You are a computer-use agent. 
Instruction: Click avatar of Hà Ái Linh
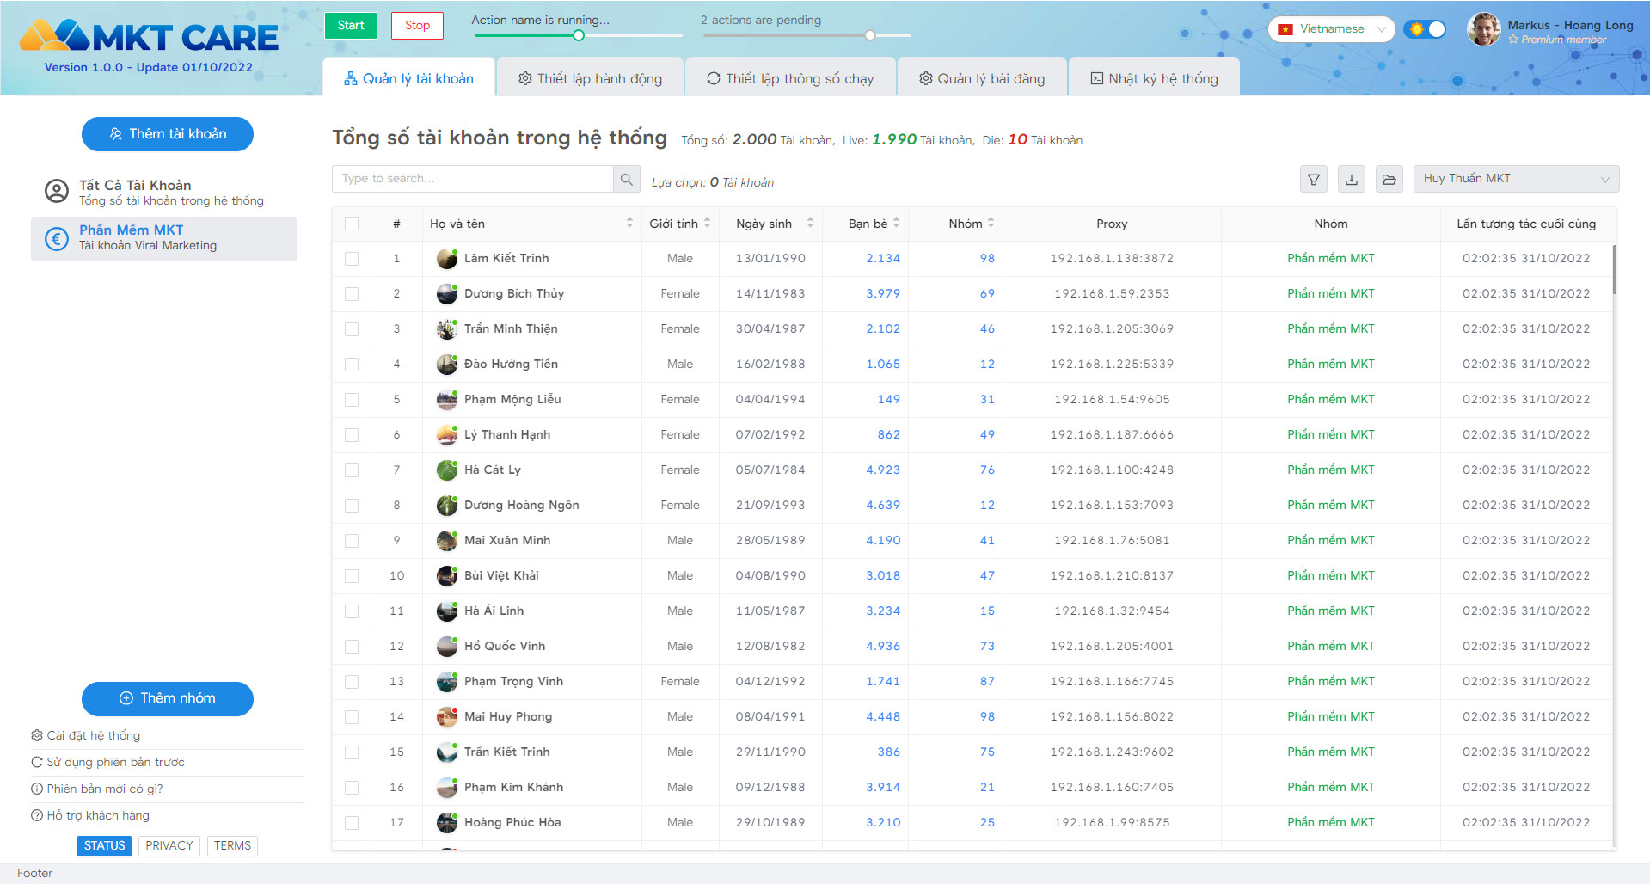coord(447,611)
